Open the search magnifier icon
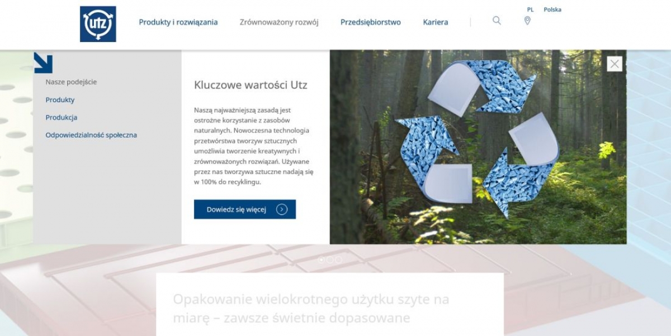The height and width of the screenshot is (336, 671). tap(497, 21)
